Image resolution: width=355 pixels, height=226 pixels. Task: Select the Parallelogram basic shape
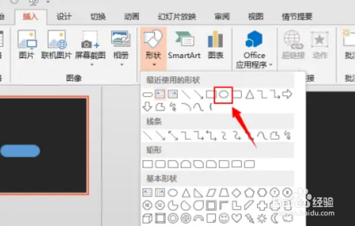point(211,193)
